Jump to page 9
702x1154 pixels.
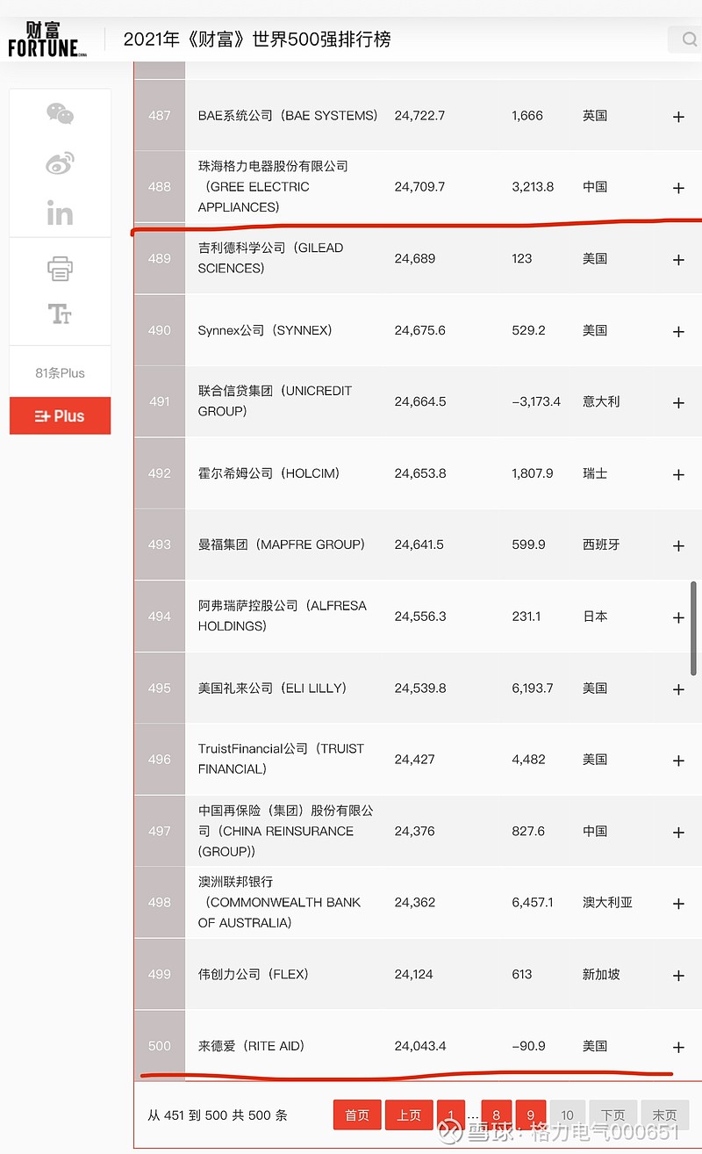coord(531,1115)
